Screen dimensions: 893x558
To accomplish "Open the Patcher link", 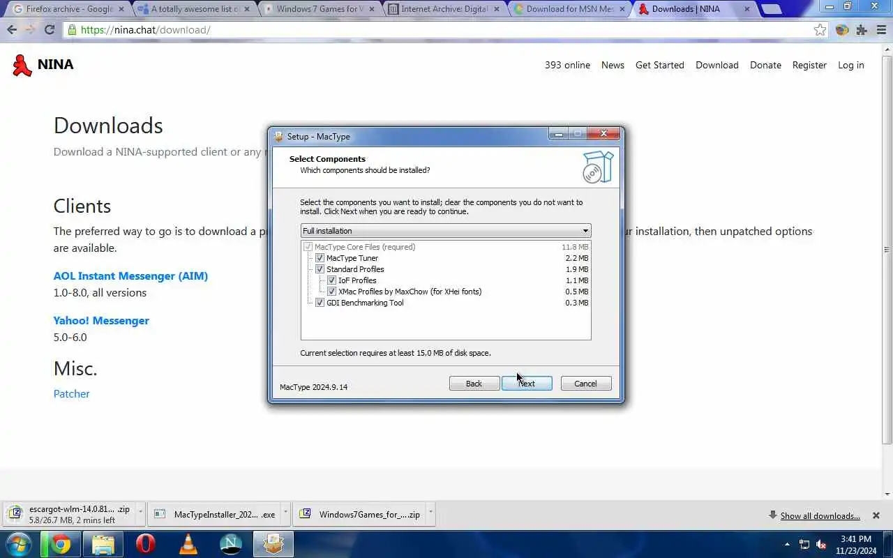I will click(71, 394).
